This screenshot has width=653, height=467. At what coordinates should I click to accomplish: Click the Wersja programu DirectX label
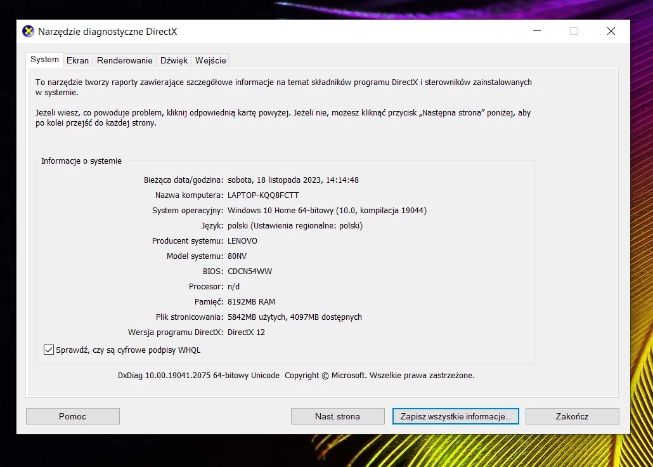(x=176, y=332)
